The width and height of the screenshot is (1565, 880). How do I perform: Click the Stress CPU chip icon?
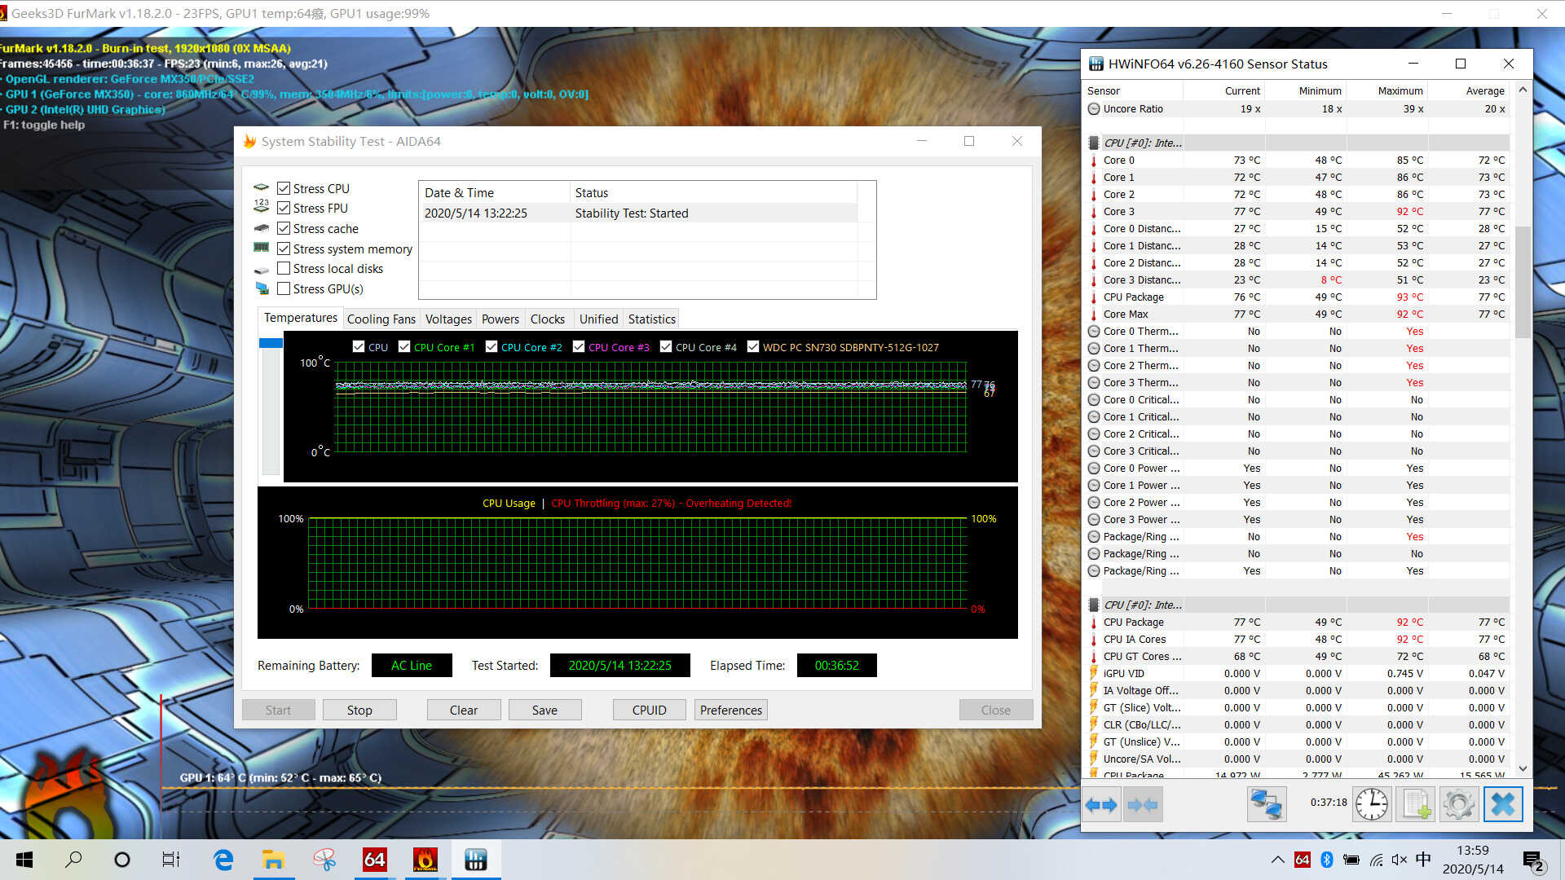[261, 188]
